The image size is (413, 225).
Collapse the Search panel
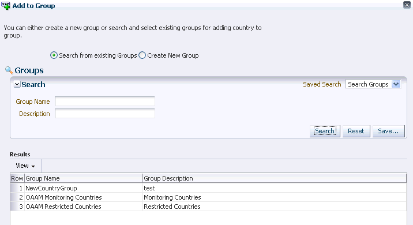[x=17, y=84]
